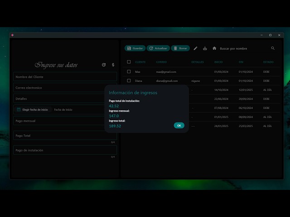290x217 pixels.
Task: Click the refresh icon beside form title
Action: click(104, 65)
